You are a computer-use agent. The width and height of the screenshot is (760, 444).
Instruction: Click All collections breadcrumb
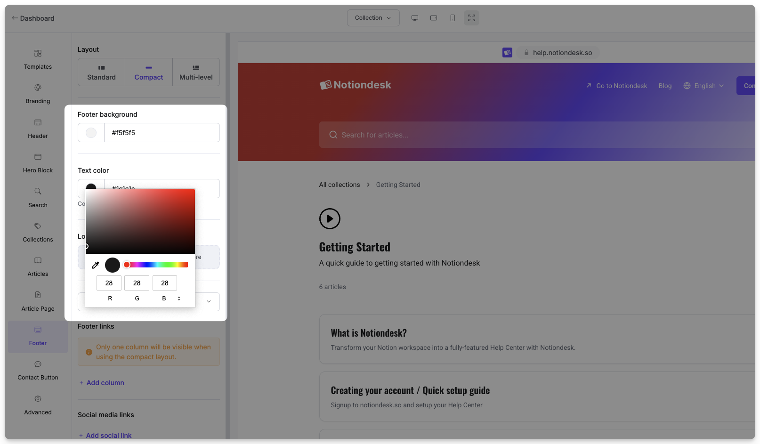340,185
